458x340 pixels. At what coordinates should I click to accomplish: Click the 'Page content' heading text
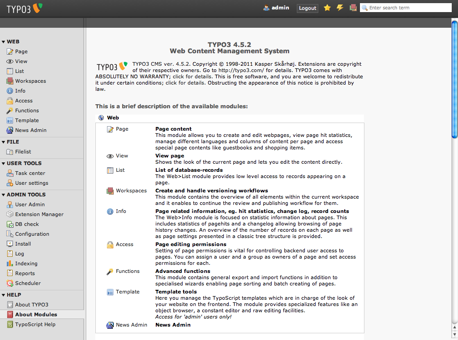pyautogui.click(x=174, y=129)
